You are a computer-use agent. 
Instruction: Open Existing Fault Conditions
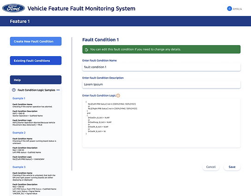click(x=36, y=61)
